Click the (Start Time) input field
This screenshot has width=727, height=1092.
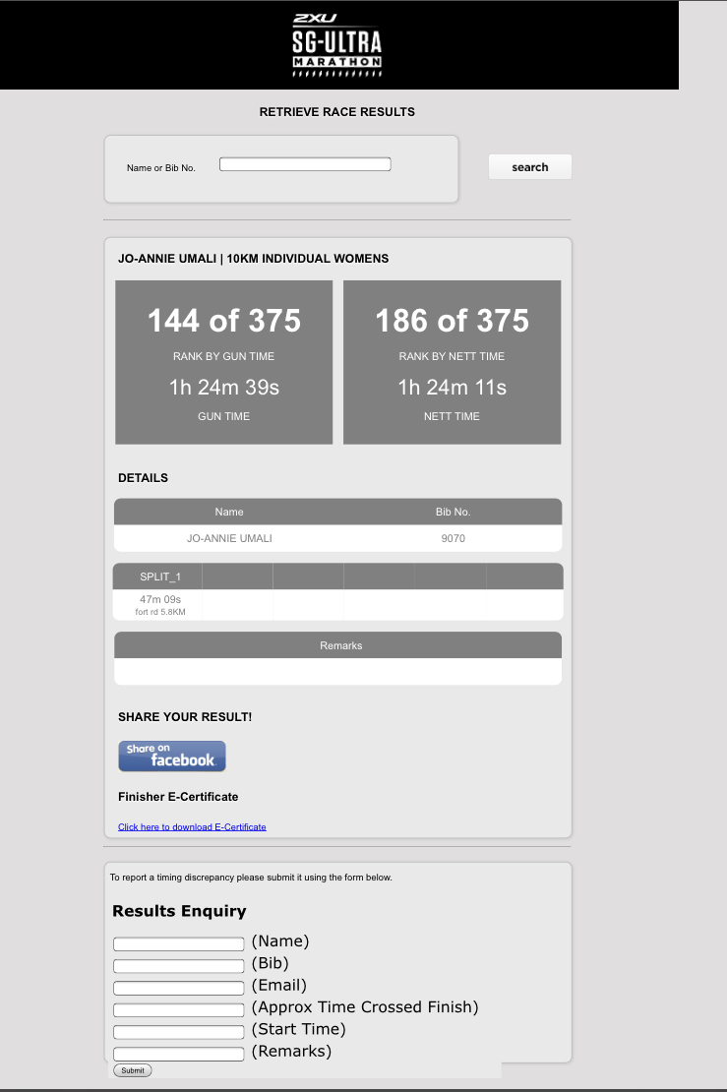tap(178, 1032)
